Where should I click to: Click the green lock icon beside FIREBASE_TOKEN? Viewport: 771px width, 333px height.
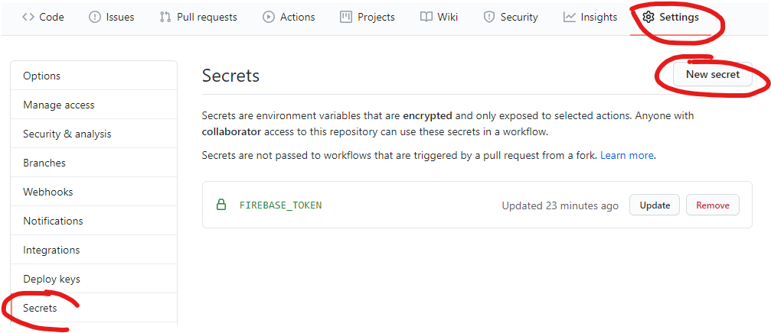[x=221, y=205]
